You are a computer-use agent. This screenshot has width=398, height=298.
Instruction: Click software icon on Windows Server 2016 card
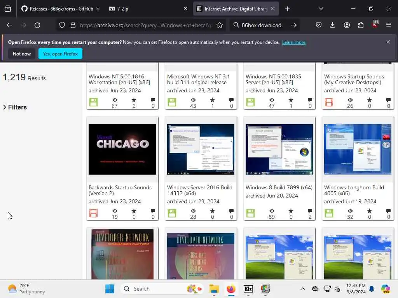172,213
